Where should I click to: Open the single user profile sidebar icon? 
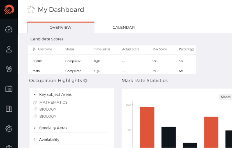tap(9, 49)
